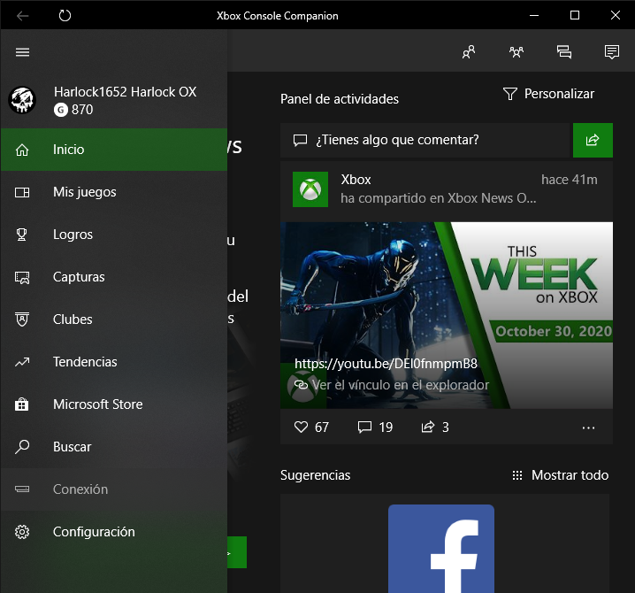Open Configuración menu entry
The height and width of the screenshot is (593, 635).
click(114, 532)
